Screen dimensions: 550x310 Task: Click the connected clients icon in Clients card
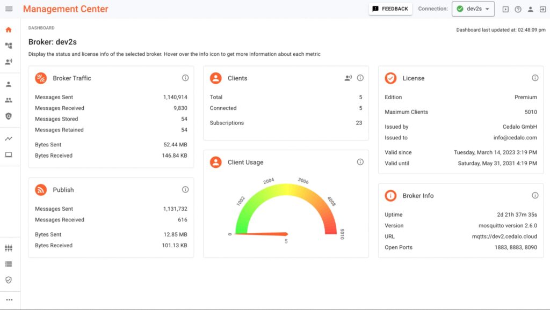[x=348, y=78]
